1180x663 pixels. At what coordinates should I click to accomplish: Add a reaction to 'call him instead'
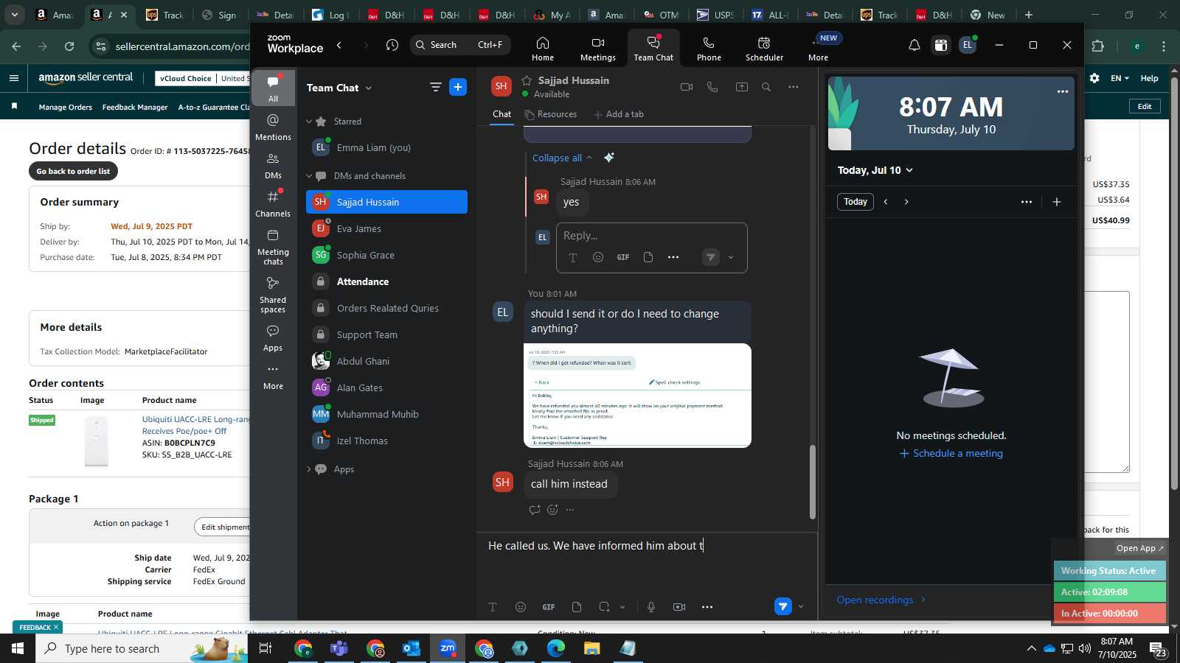[x=552, y=510]
